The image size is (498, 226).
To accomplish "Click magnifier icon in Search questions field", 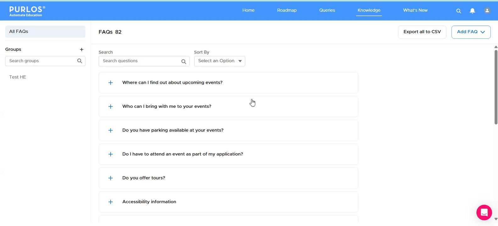I will [x=184, y=62].
